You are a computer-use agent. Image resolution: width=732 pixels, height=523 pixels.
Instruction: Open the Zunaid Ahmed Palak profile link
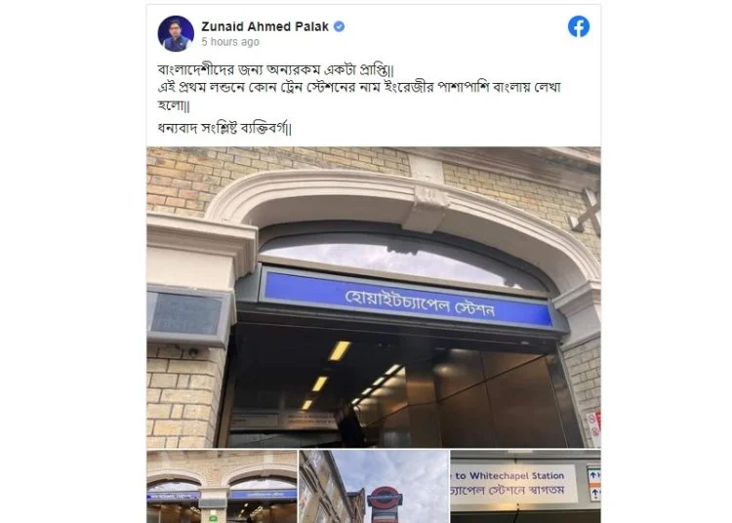[x=264, y=26]
